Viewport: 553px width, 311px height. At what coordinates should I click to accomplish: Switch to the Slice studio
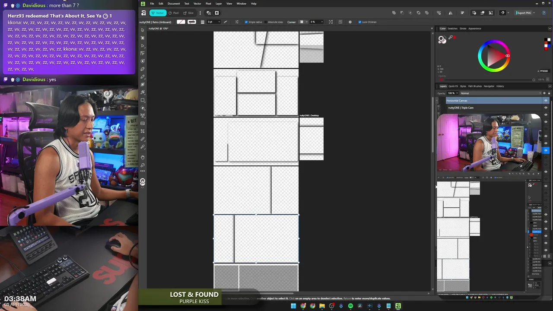tap(188, 13)
